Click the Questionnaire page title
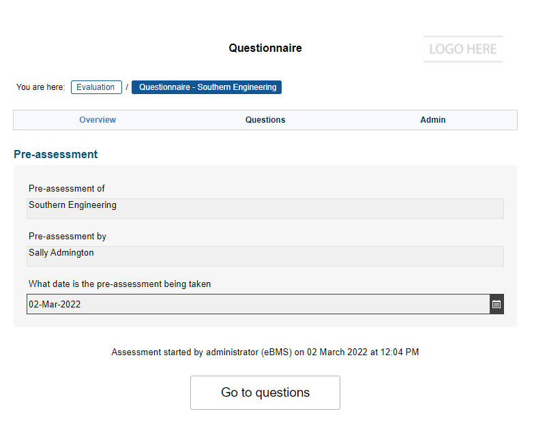 point(265,48)
